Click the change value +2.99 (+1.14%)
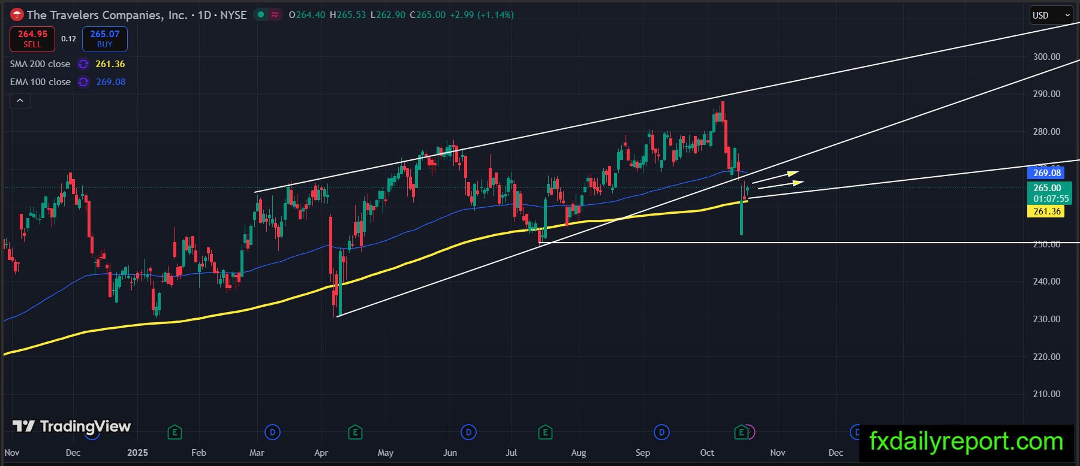 pyautogui.click(x=482, y=15)
